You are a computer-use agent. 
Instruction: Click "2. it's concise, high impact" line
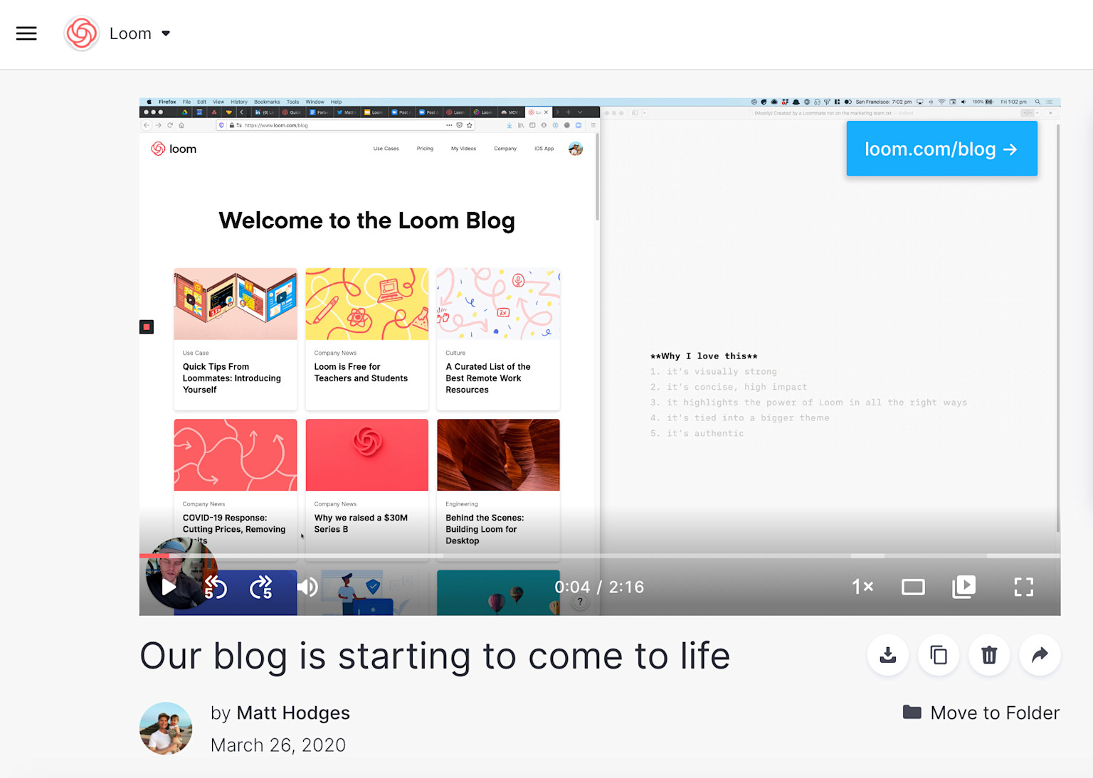coord(729,387)
